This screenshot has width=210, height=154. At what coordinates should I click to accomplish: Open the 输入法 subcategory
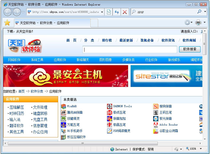click(x=15, y=119)
